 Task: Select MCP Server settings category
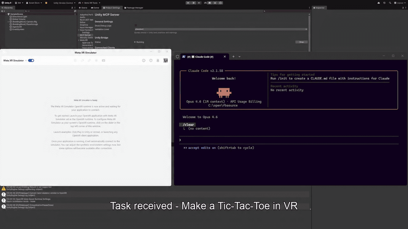pos(85,35)
